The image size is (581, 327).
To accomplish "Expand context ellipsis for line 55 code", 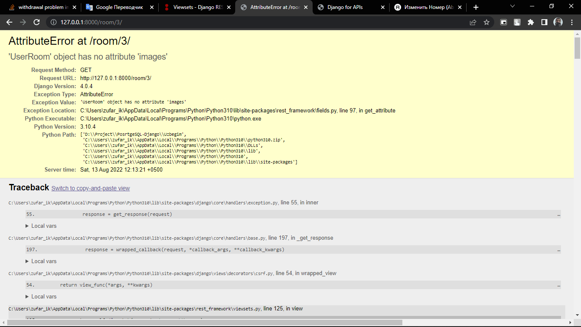I will point(558,215).
